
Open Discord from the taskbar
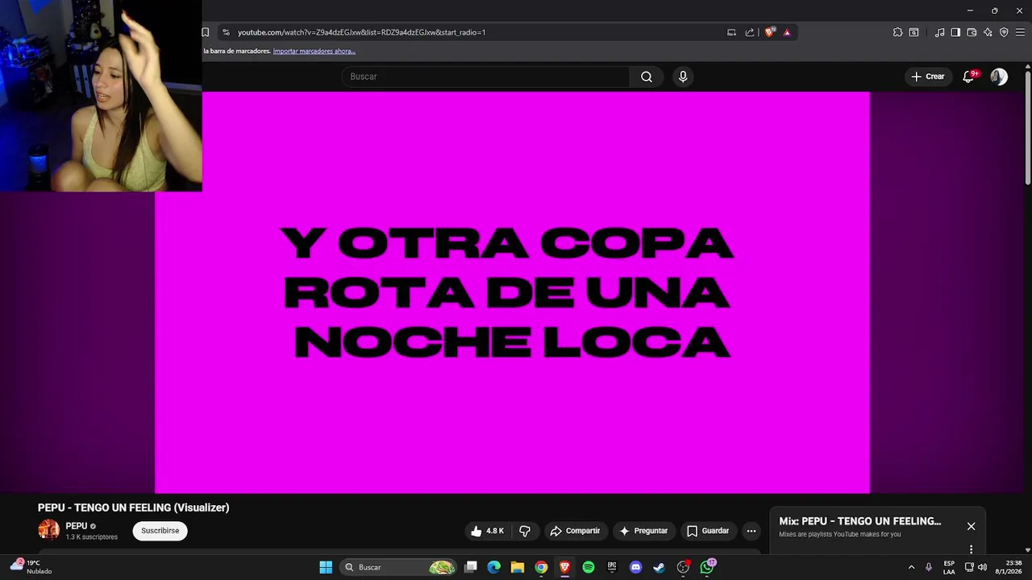pyautogui.click(x=635, y=567)
